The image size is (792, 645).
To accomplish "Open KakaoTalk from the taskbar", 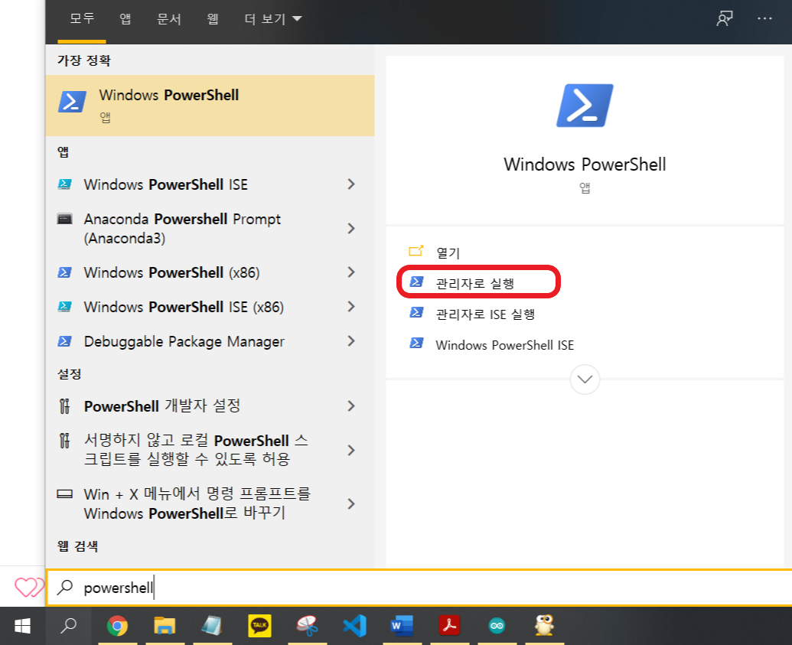I will (259, 626).
